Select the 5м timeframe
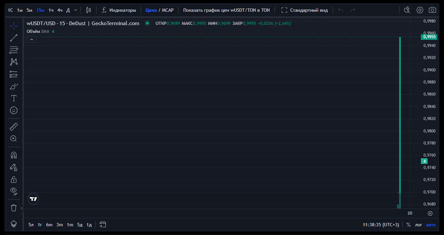The width and height of the screenshot is (444, 235). 29,10
